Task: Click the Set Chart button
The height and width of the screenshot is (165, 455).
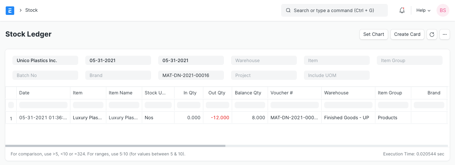Action: coord(374,34)
